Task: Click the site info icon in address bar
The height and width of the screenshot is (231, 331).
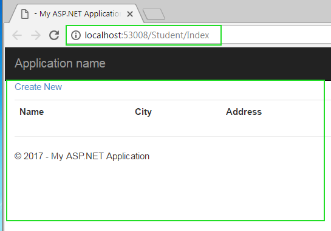Action: 76,35
